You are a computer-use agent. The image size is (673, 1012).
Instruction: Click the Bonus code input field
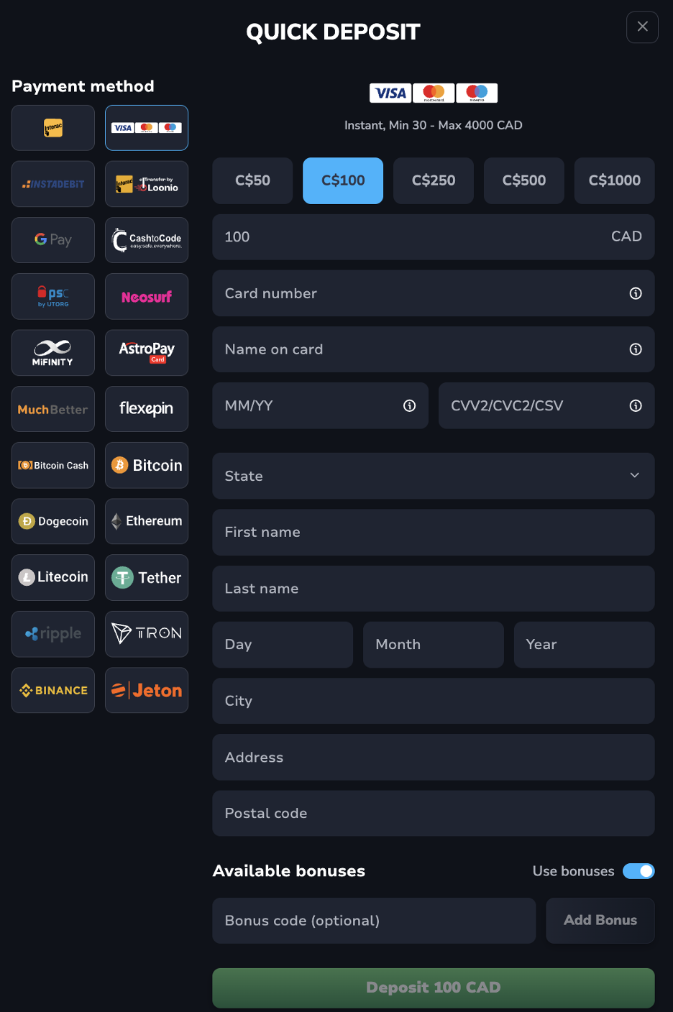(374, 921)
